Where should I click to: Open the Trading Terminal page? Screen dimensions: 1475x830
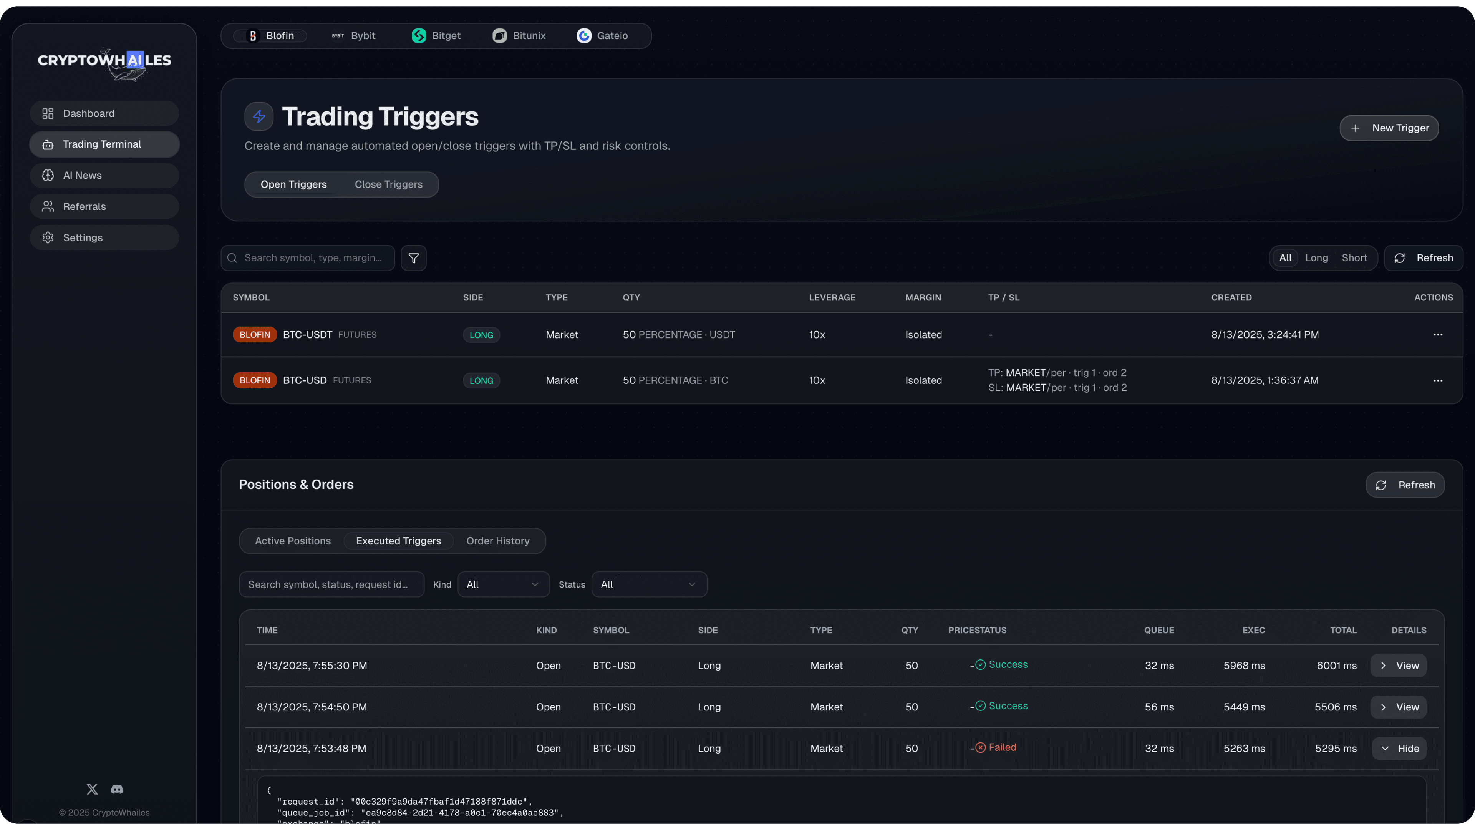(104, 144)
